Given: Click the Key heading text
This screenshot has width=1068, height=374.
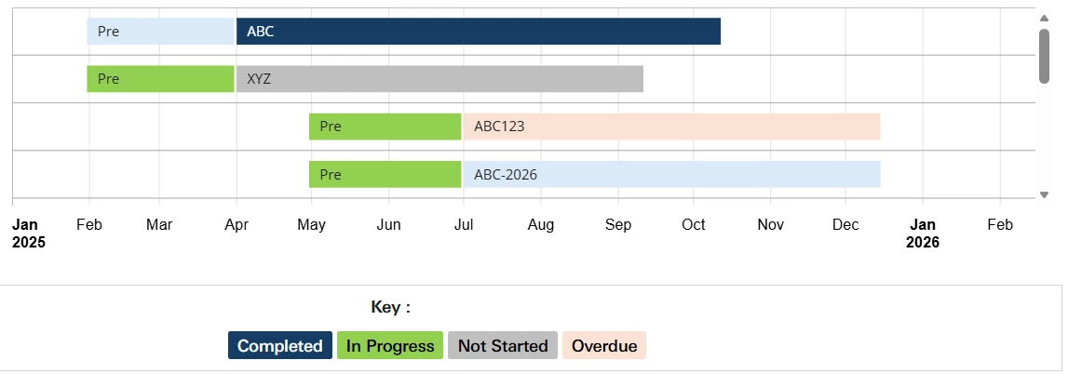Looking at the screenshot, I should coord(390,307).
